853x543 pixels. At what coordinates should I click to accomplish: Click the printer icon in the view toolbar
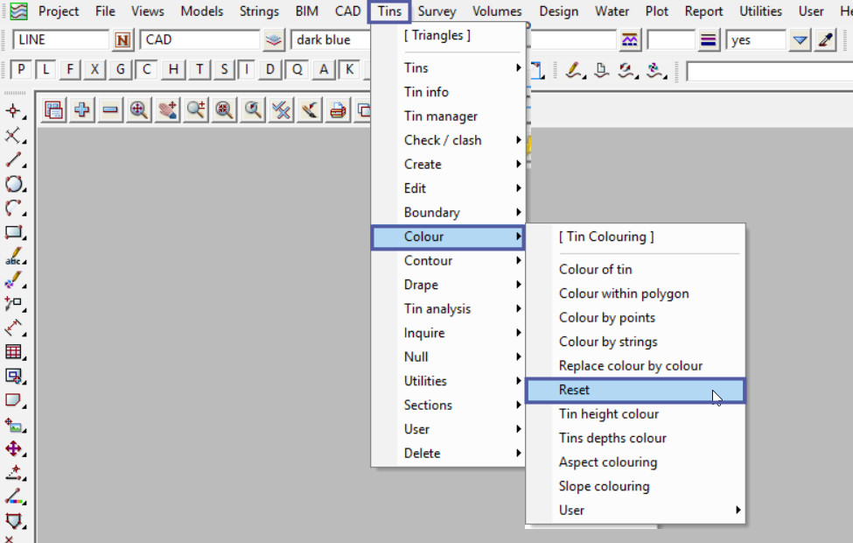(x=338, y=109)
